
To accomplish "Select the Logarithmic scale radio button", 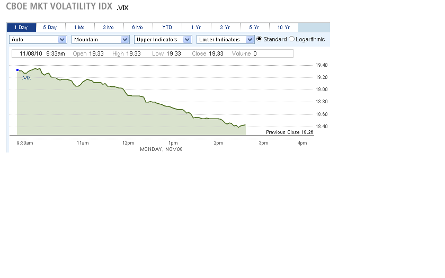I will pos(291,39).
